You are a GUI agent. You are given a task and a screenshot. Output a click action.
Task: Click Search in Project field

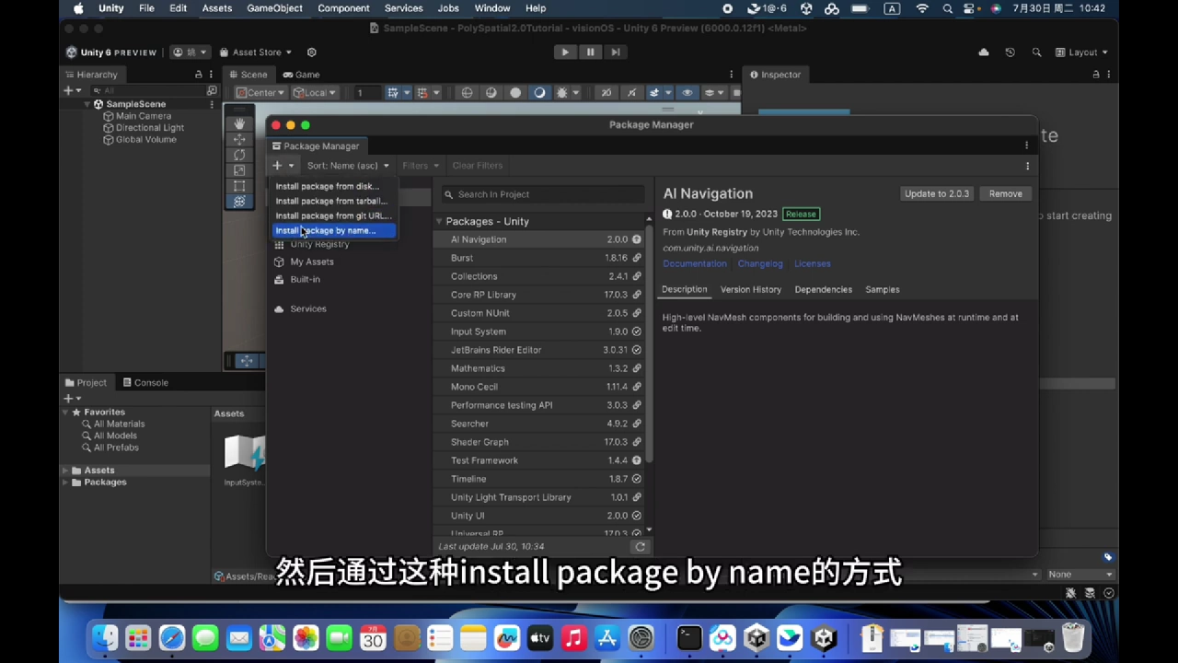point(543,194)
